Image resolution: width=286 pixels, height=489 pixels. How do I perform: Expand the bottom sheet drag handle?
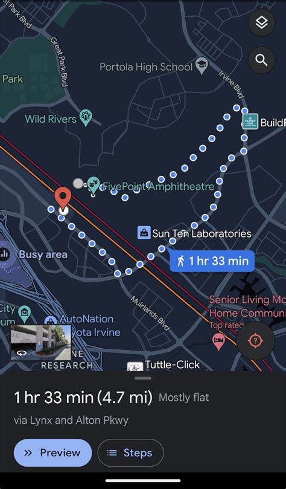click(x=143, y=378)
